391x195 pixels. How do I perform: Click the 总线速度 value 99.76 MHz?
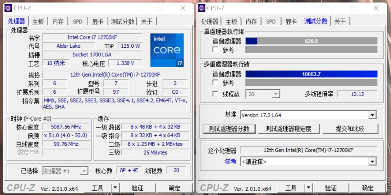66,144
